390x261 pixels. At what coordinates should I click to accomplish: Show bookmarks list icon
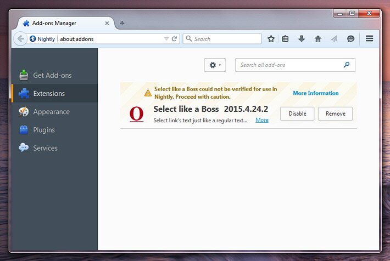(285, 39)
